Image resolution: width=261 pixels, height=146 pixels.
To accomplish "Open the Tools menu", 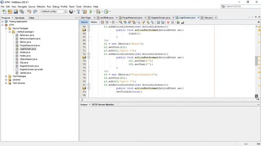I will point(79,6).
